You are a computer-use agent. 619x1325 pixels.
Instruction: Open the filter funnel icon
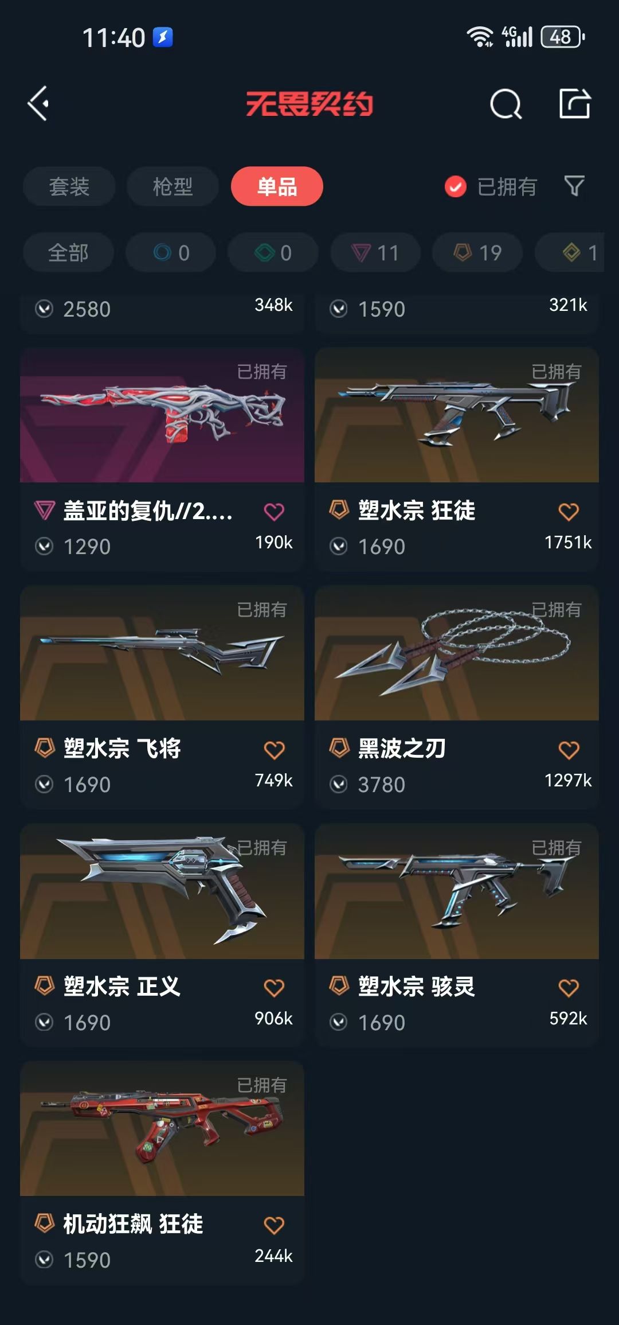point(574,186)
